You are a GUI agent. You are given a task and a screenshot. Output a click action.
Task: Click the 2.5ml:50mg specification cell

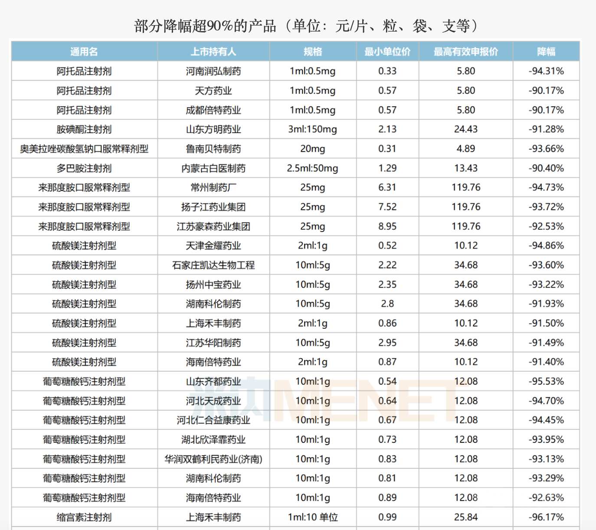coord(311,168)
